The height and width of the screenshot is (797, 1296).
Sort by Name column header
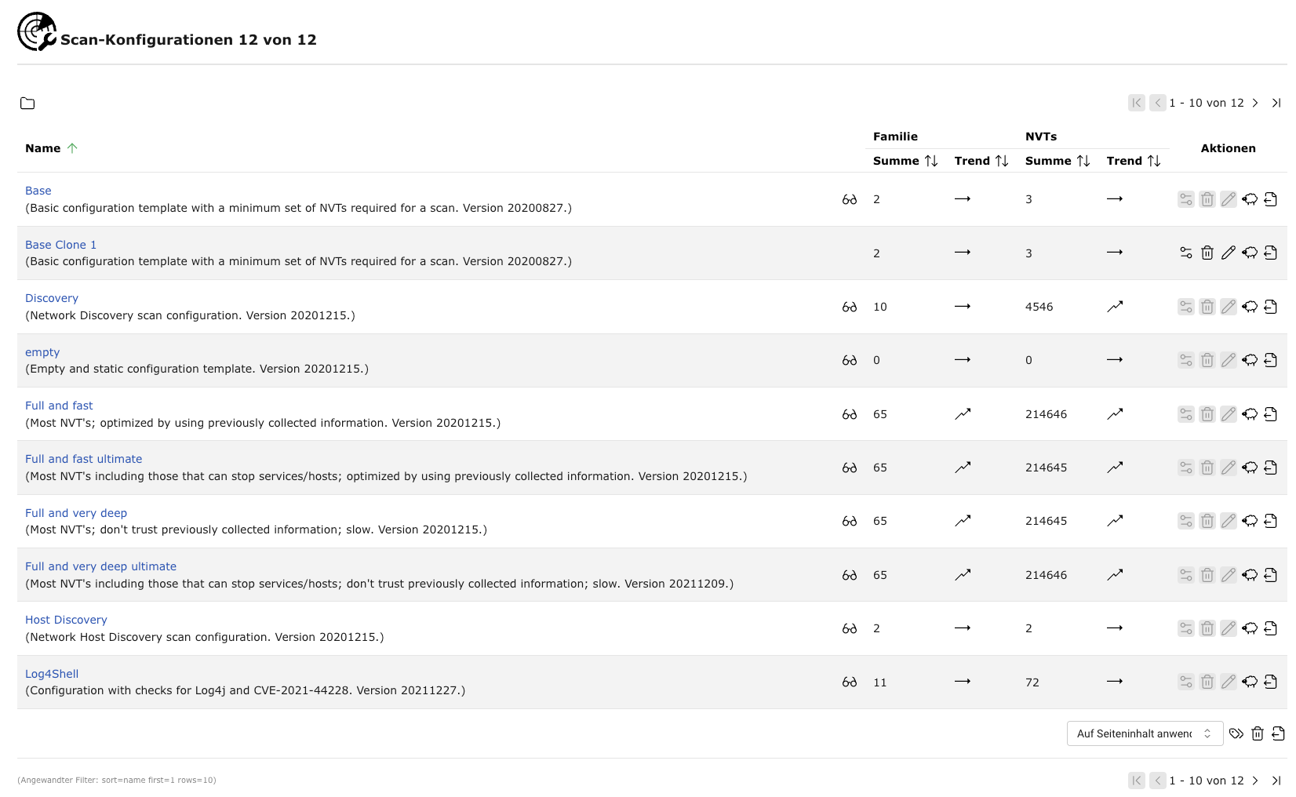tap(43, 148)
